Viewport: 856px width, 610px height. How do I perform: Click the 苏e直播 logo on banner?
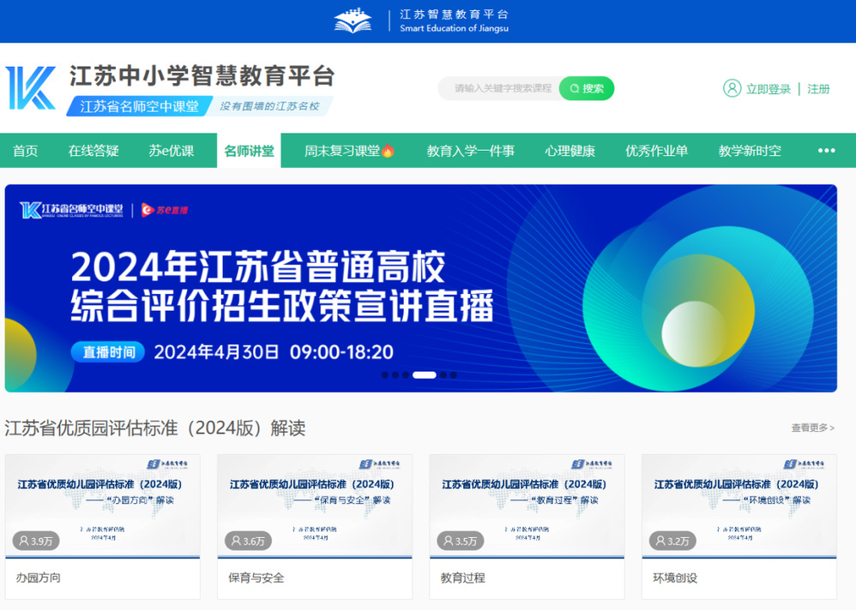coord(164,210)
